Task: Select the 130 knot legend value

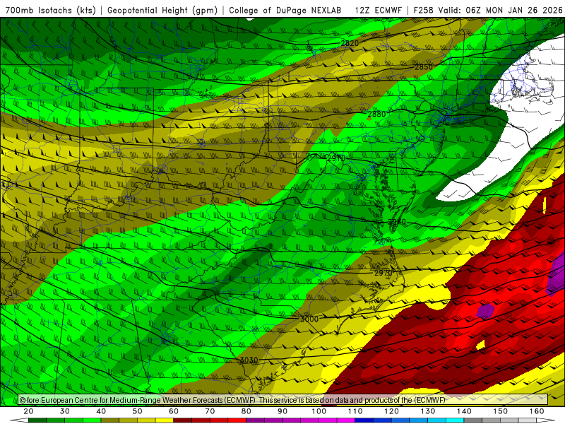Action: point(428,411)
